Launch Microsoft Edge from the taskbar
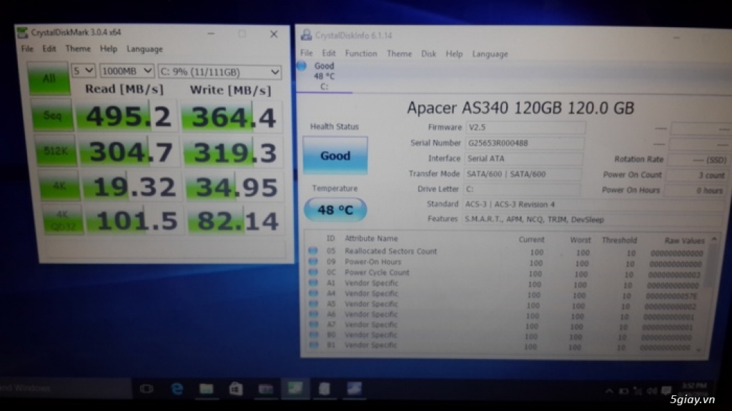Screen dimensions: 732x411 click(177, 388)
